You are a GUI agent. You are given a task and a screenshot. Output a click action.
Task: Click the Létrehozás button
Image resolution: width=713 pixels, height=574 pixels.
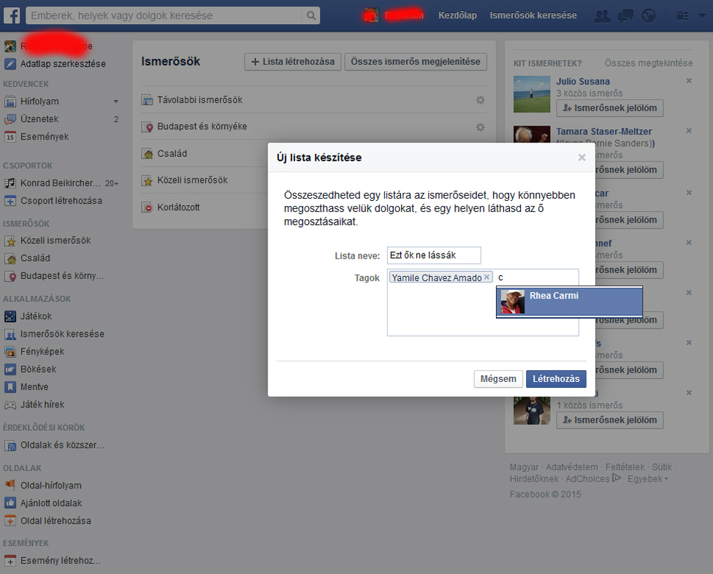point(555,378)
